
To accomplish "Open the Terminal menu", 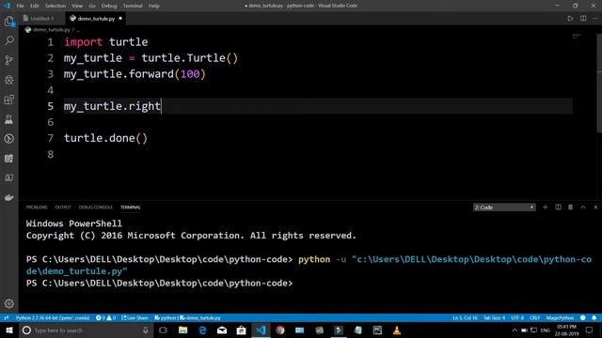I will (133, 6).
